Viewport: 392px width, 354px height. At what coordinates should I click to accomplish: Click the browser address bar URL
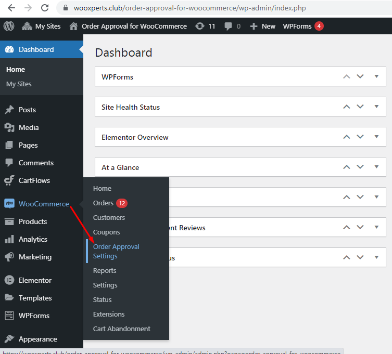click(182, 8)
